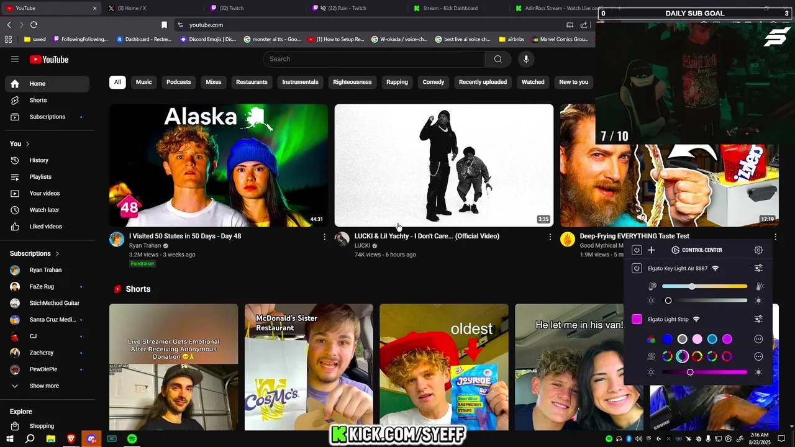The image size is (795, 447).
Task: Open File Explorer from the taskbar
Action: coord(50,439)
